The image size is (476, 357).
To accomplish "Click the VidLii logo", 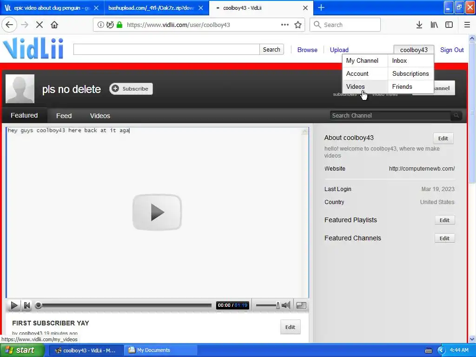I will coord(33,48).
